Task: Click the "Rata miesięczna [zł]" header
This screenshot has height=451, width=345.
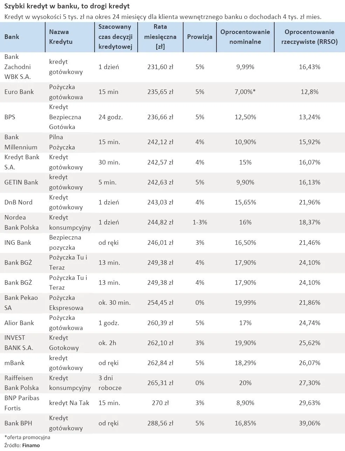Action: [160, 37]
